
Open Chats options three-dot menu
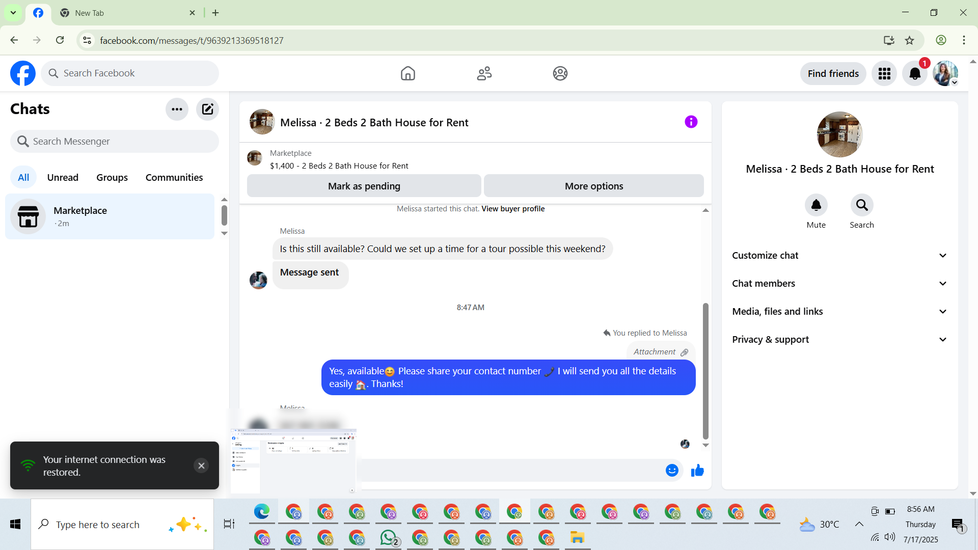[177, 109]
